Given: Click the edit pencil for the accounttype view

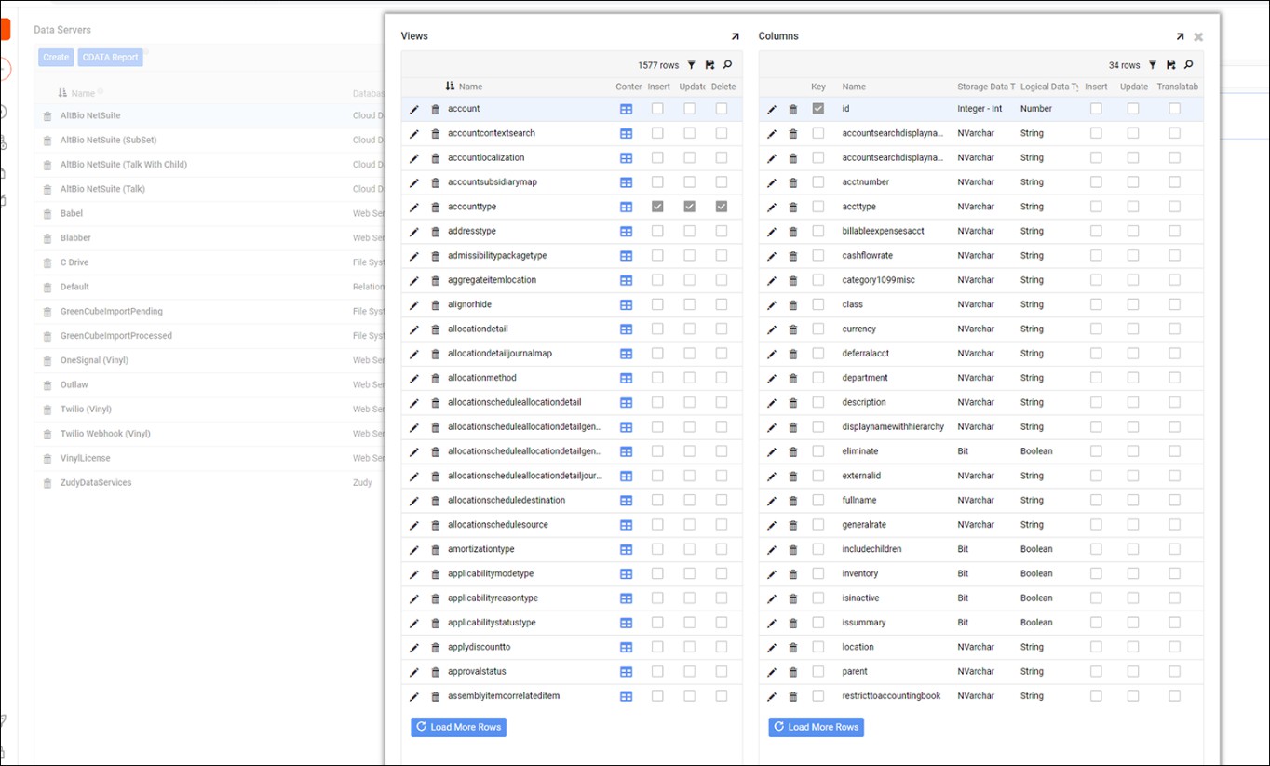Looking at the screenshot, I should coord(414,207).
